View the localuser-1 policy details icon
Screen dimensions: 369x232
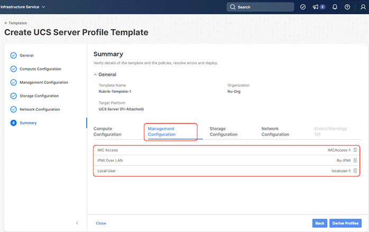[x=355, y=170]
